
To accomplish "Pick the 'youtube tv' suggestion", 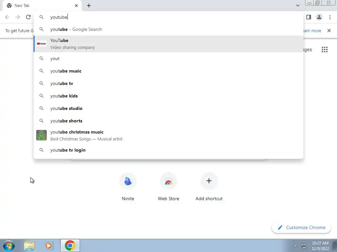I will point(168,83).
